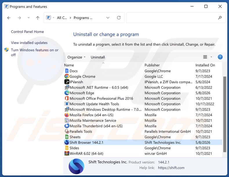This screenshot has width=229, height=177.
Task: Open the https://shift.com help link
Action: (x=171, y=168)
